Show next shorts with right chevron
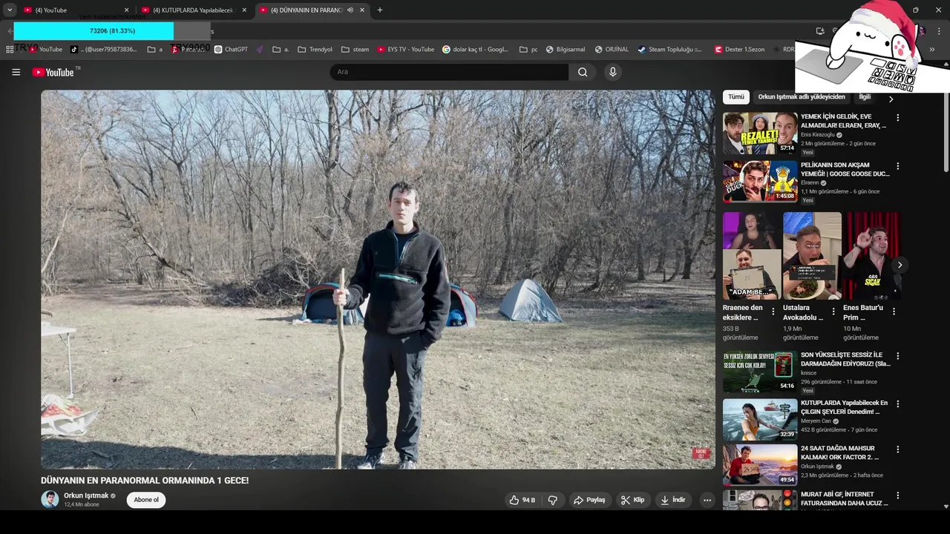 [900, 265]
